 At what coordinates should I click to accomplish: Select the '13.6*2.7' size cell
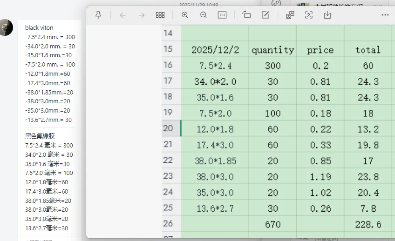point(215,208)
